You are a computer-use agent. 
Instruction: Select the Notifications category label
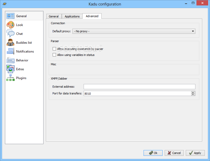coord(25,51)
